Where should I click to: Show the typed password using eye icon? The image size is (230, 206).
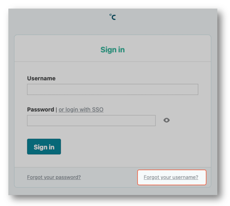pos(167,120)
